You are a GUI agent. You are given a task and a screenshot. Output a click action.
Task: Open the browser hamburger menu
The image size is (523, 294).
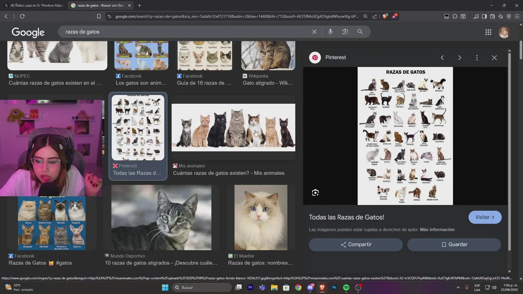coord(517,16)
